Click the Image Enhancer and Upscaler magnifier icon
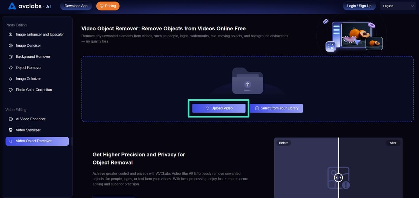Image resolution: width=419 pixels, height=198 pixels. pyautogui.click(x=11, y=35)
